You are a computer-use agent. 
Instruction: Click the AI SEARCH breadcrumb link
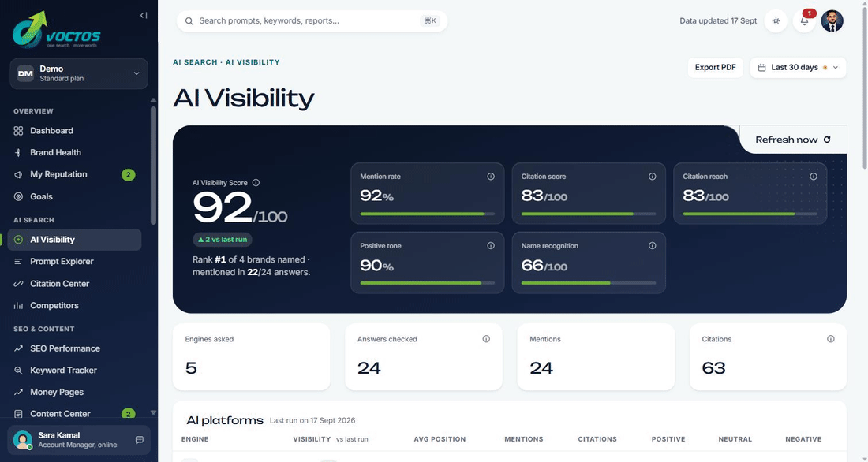pyautogui.click(x=195, y=62)
